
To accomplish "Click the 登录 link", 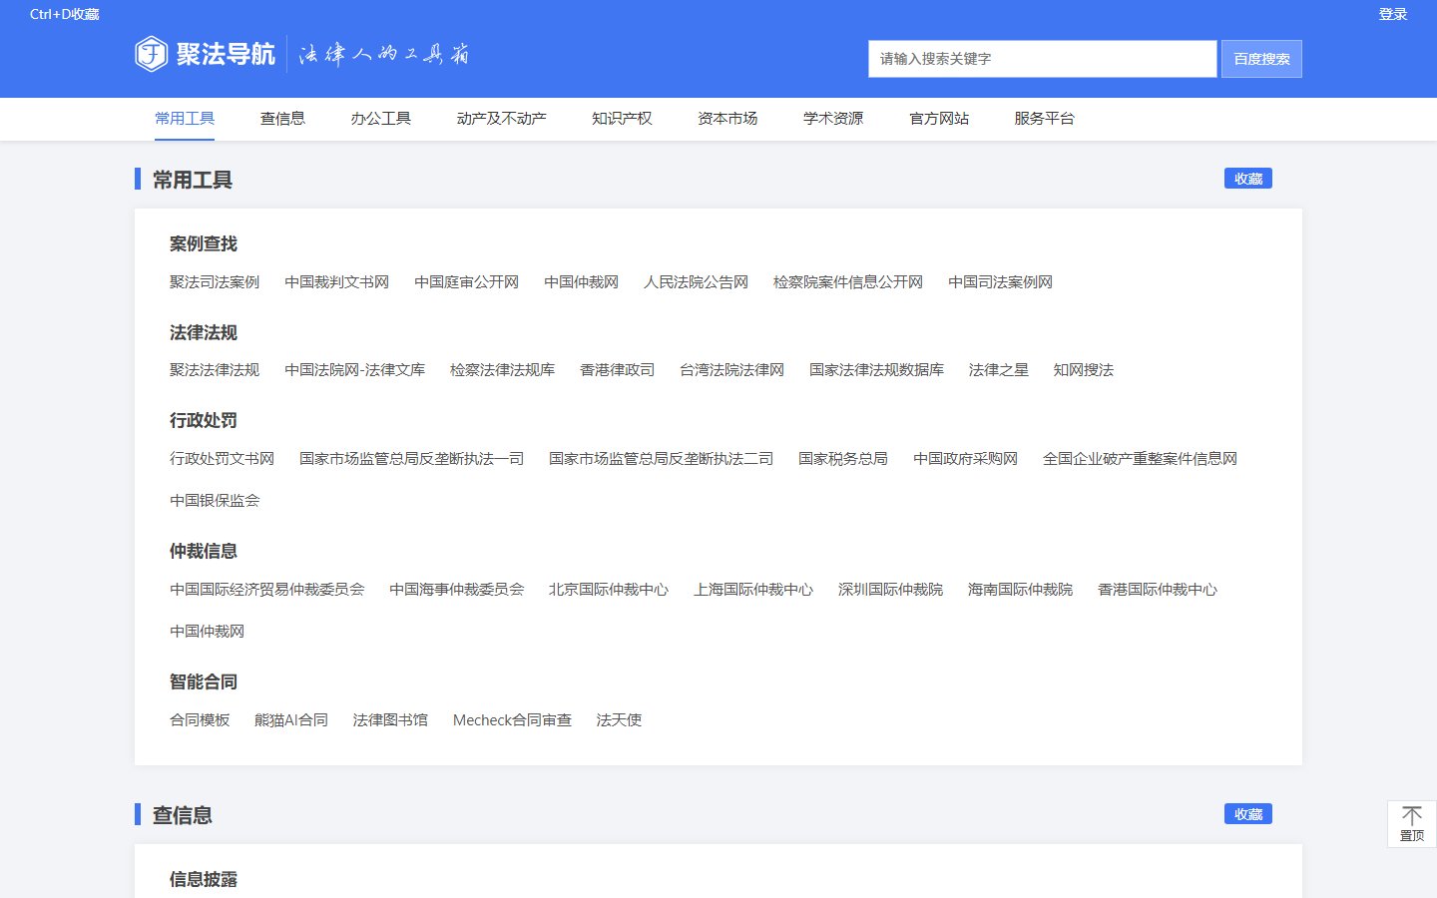I will click(x=1392, y=14).
